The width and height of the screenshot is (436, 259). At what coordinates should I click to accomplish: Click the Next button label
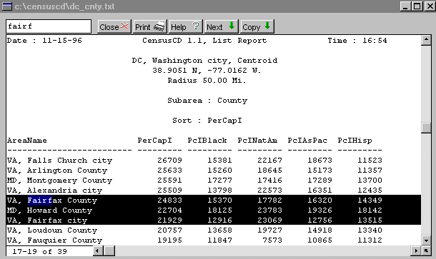[x=214, y=27]
